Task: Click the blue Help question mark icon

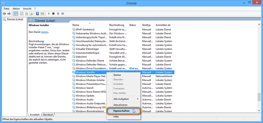Action: (38, 14)
